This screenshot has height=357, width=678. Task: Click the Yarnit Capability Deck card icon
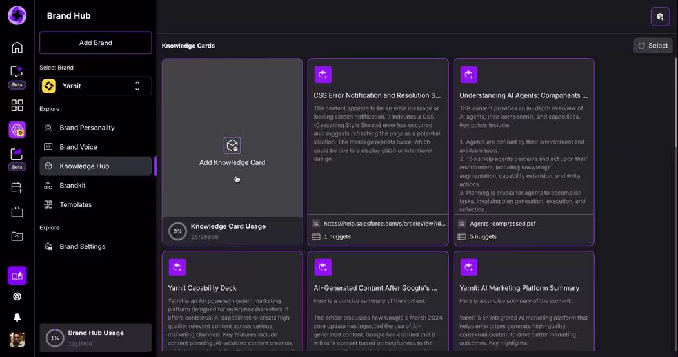point(177,267)
